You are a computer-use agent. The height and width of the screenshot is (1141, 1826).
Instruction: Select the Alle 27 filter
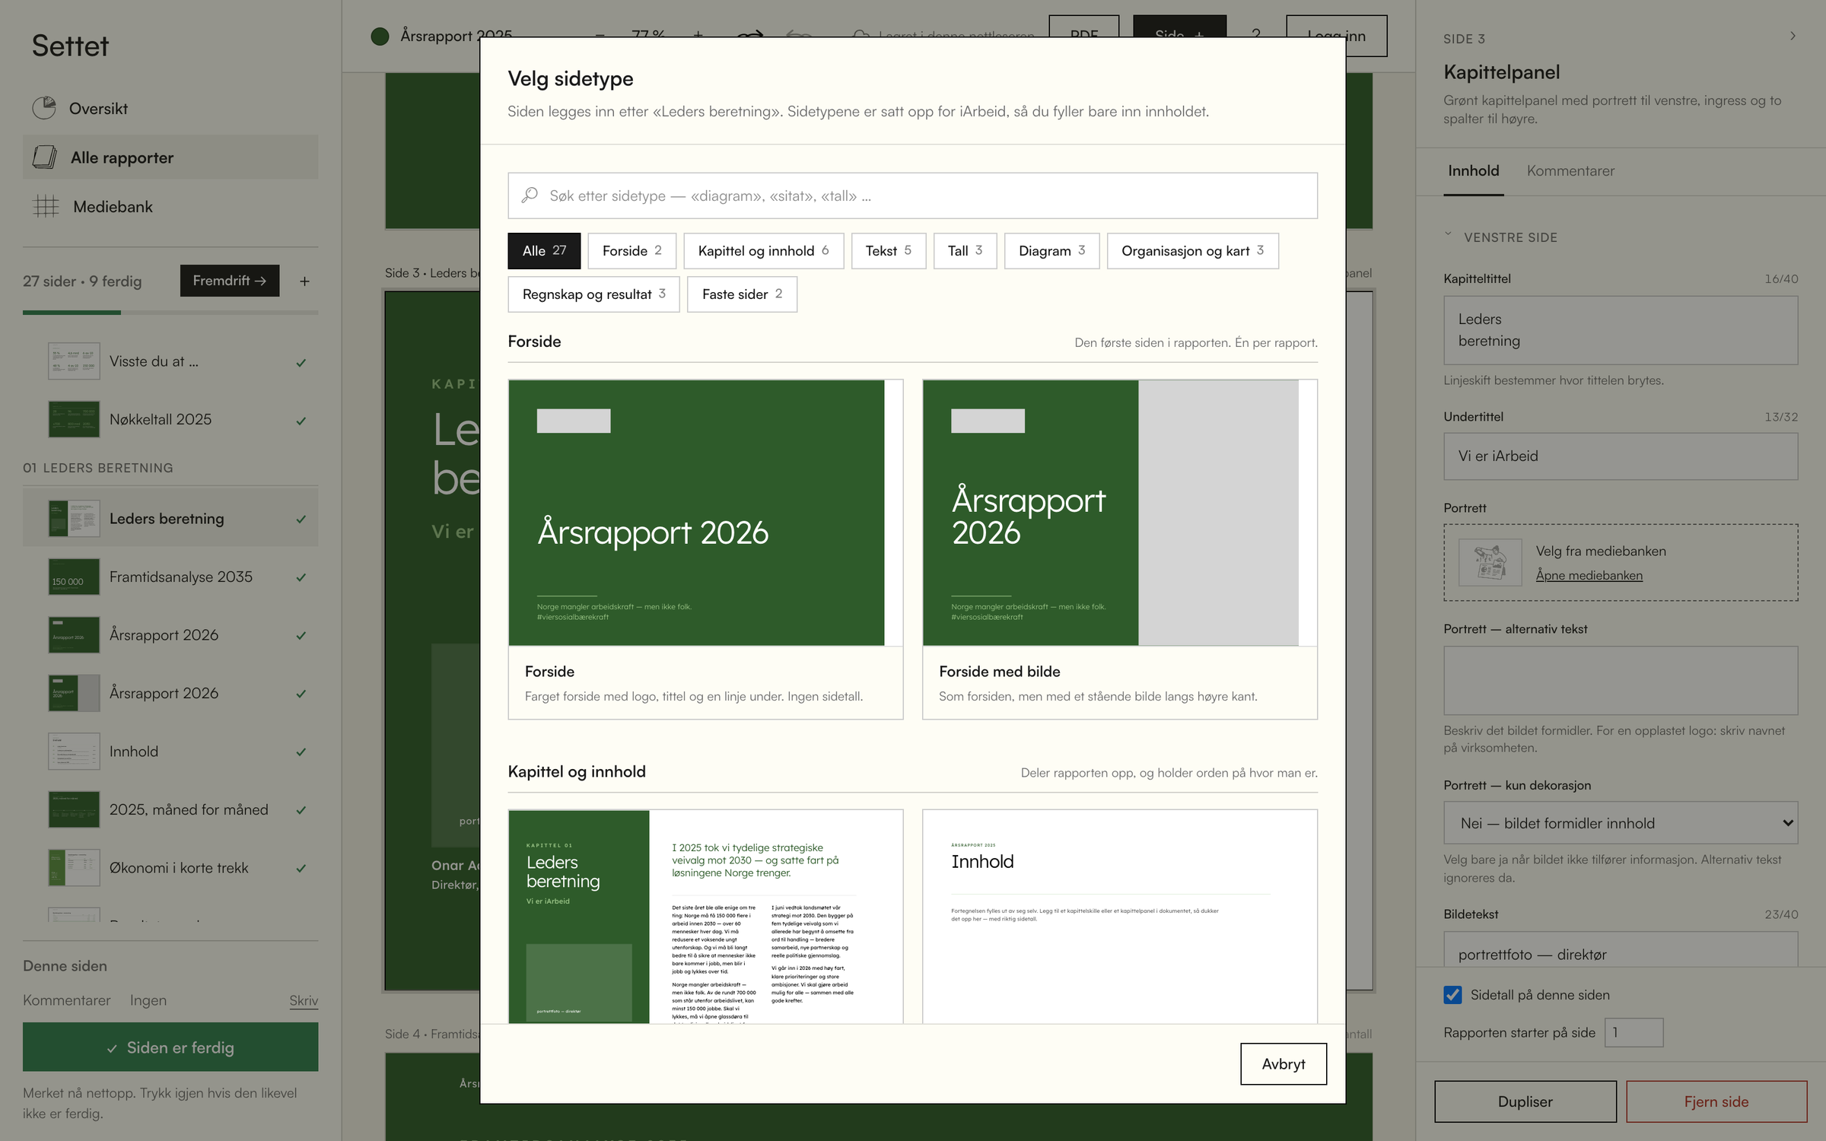pos(544,251)
